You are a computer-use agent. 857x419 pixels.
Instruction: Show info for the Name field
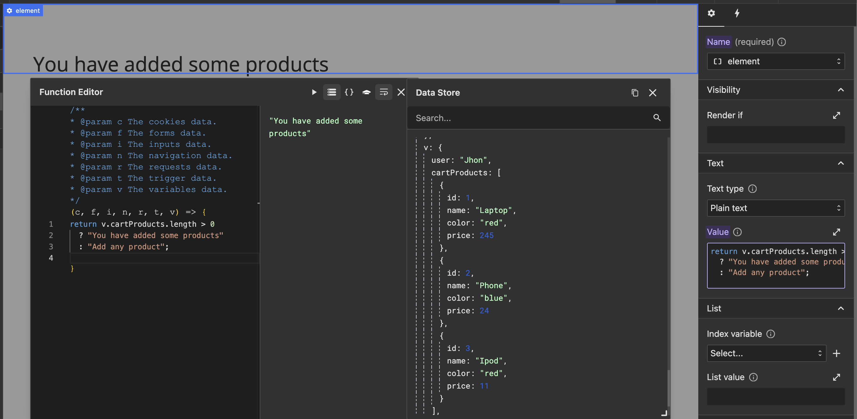[781, 42]
